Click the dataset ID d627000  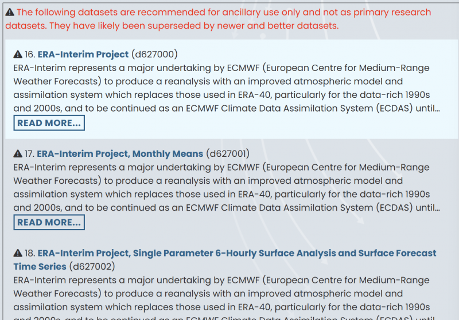(x=154, y=54)
